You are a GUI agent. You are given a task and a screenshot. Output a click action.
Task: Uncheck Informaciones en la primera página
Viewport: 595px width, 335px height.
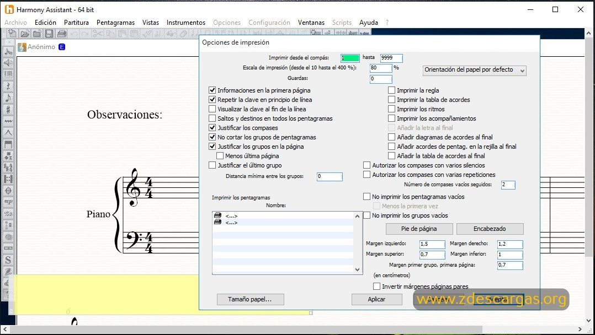pyautogui.click(x=212, y=90)
